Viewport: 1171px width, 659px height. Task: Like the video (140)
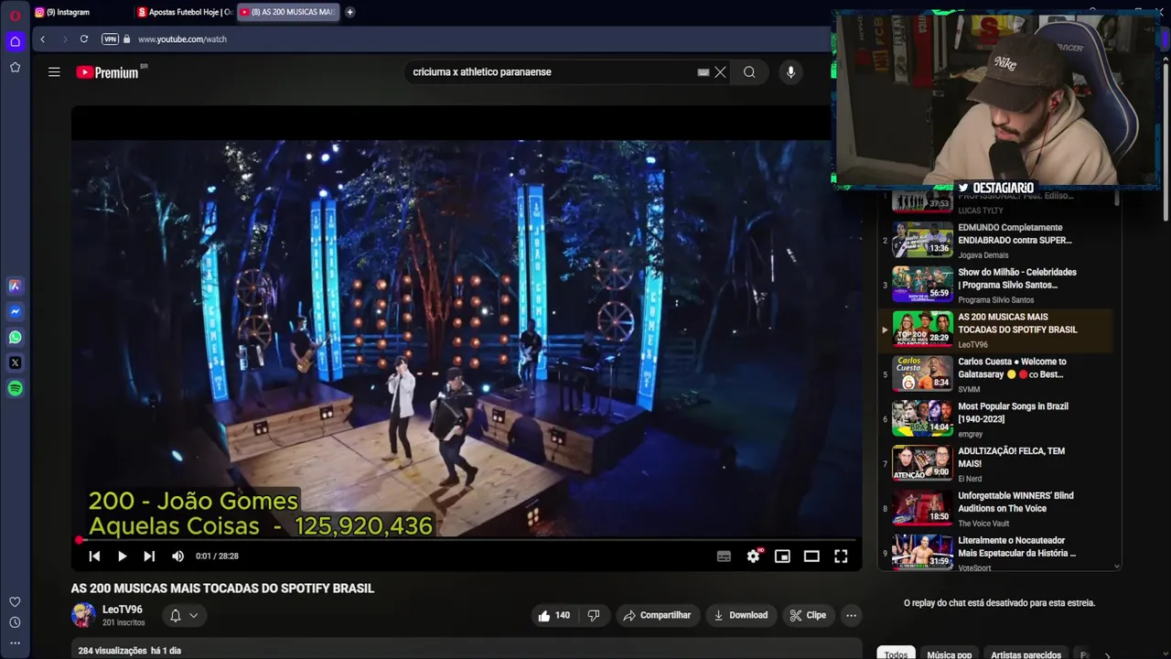click(554, 616)
